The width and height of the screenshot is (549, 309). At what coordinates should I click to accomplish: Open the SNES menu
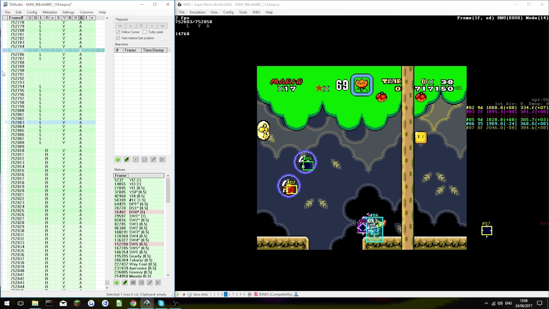tap(256, 12)
